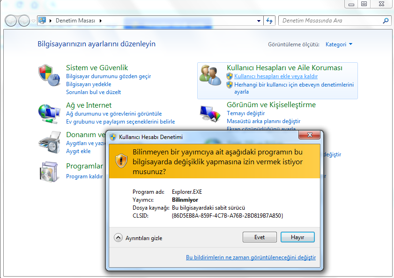Click the CLSID value {86D5EB8A-859F-4C7B-A76B-2BD819B7A850}
The height and width of the screenshot is (278, 394).
(x=227, y=216)
